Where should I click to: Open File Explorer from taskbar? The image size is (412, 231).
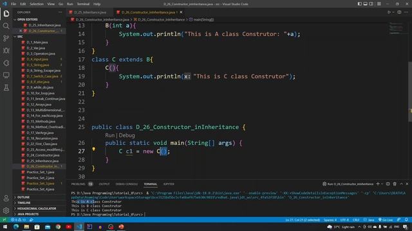coord(26,227)
